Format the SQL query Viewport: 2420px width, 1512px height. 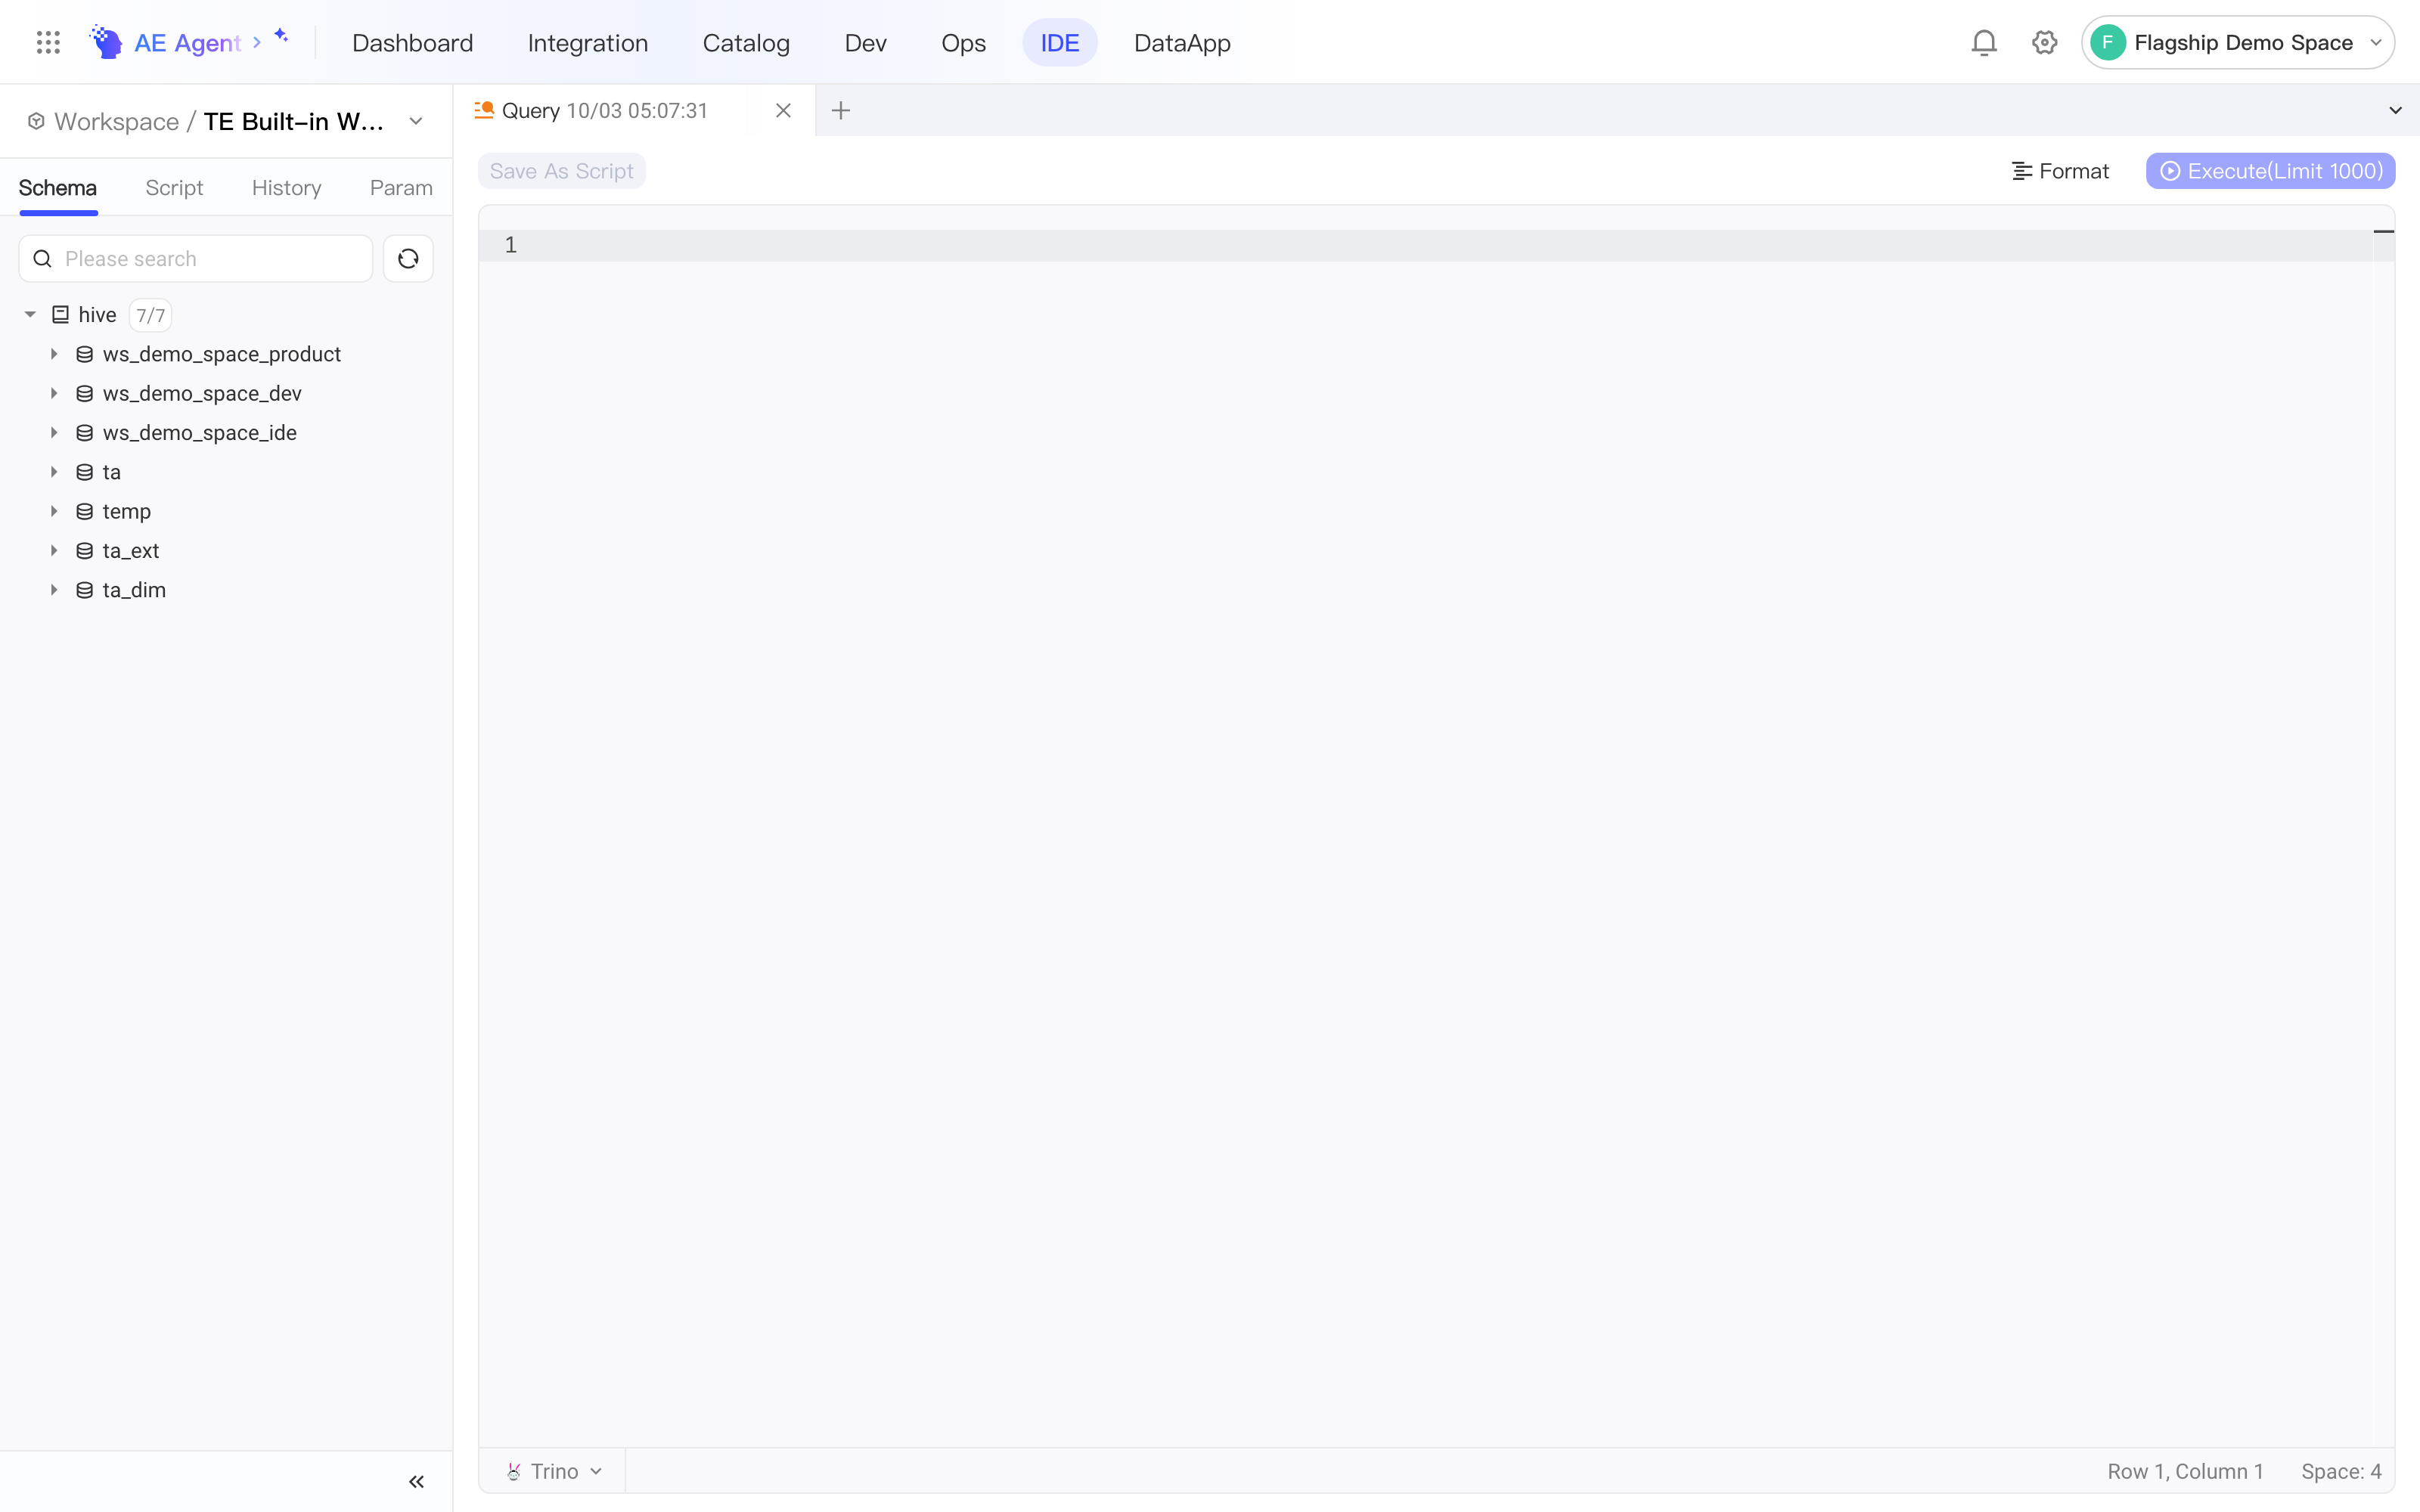pos(2060,171)
